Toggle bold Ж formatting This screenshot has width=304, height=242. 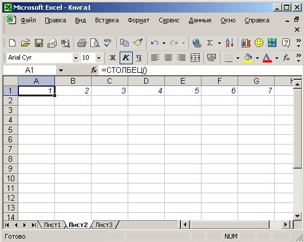pyautogui.click(x=113, y=58)
